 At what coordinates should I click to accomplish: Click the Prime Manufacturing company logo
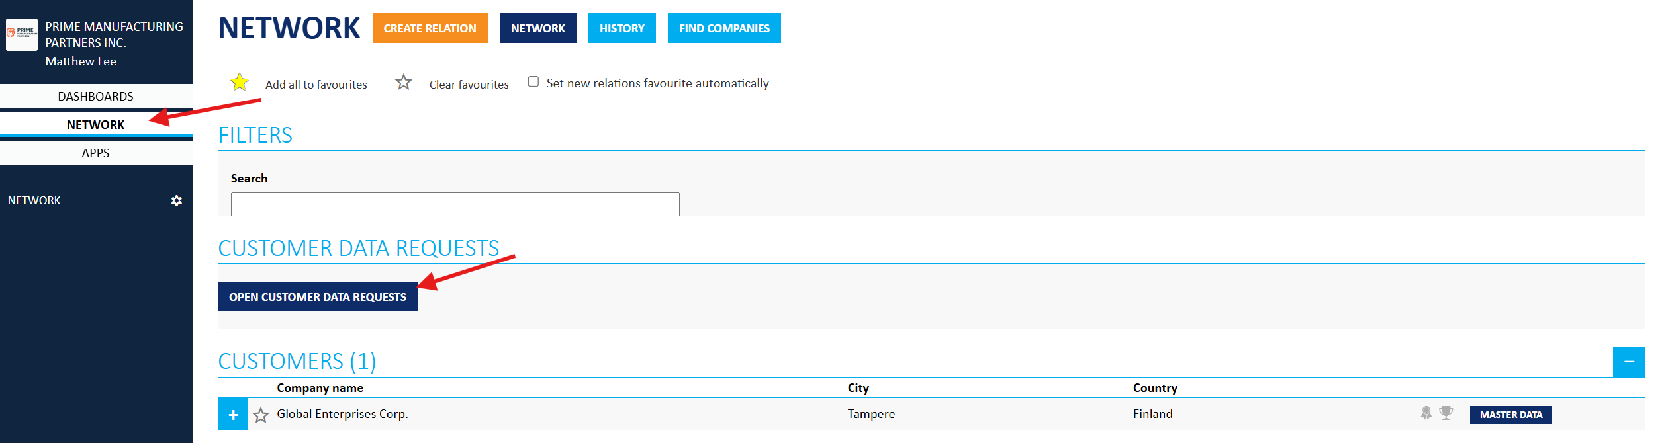click(x=22, y=34)
